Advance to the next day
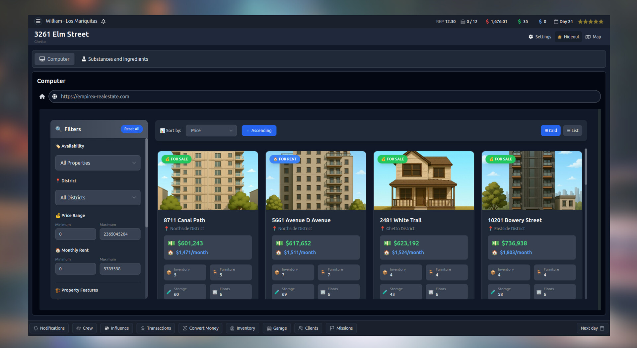The width and height of the screenshot is (637, 348). click(x=592, y=328)
